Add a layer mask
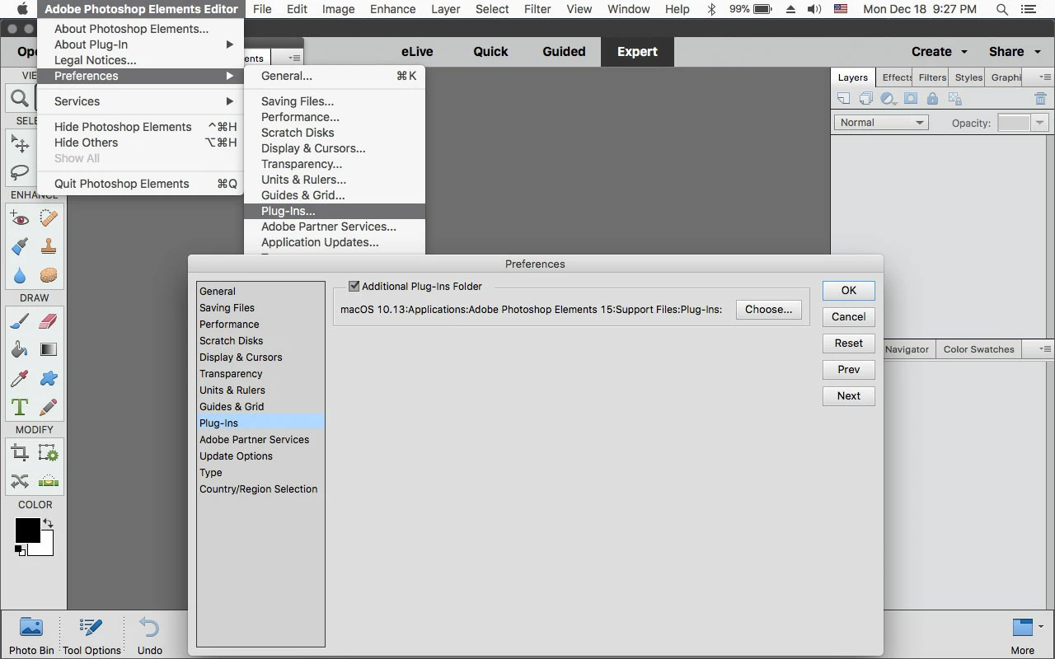The width and height of the screenshot is (1055, 659). pos(911,99)
